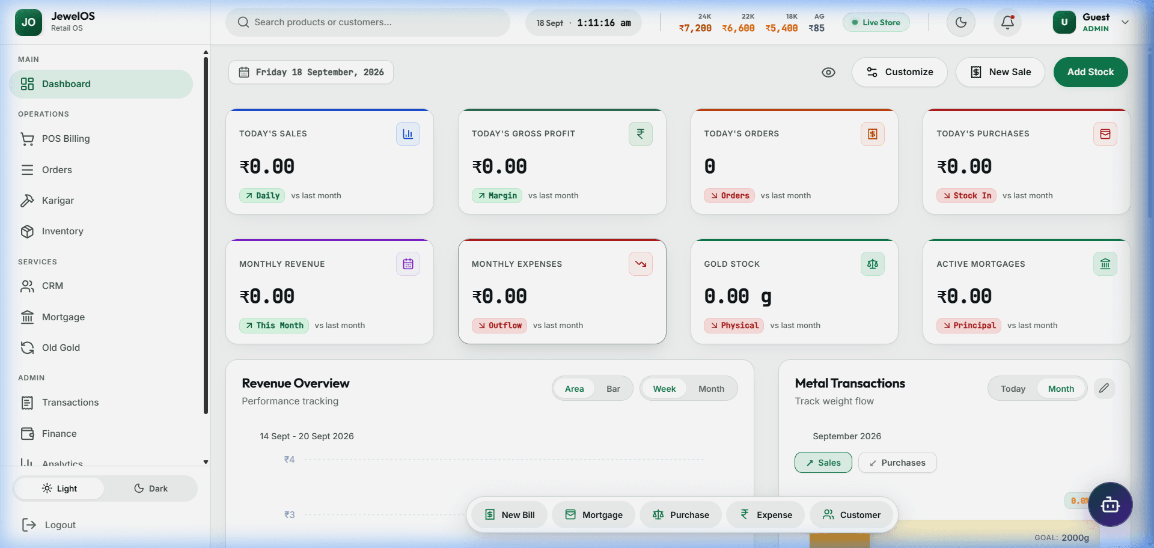Open POS Billing from the sidebar

[x=101, y=139]
